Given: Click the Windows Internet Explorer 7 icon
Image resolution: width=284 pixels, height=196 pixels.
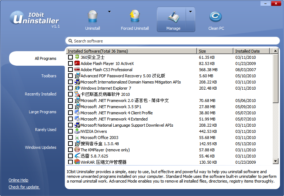Looking at the screenshot, I should [x=77, y=88].
